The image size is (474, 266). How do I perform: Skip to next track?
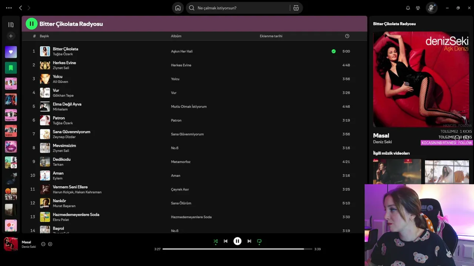coord(249,241)
